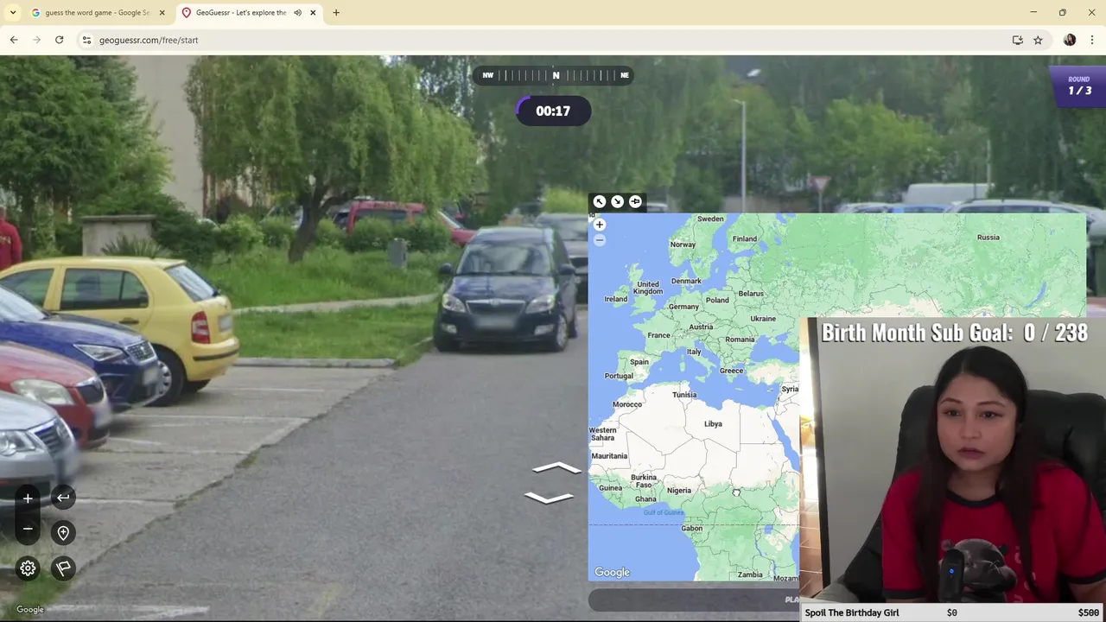Screen dimensions: 1106x622
Task: Click the install app icon in address bar
Action: tap(1018, 40)
